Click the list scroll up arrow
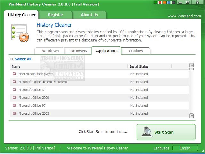 (192, 65)
